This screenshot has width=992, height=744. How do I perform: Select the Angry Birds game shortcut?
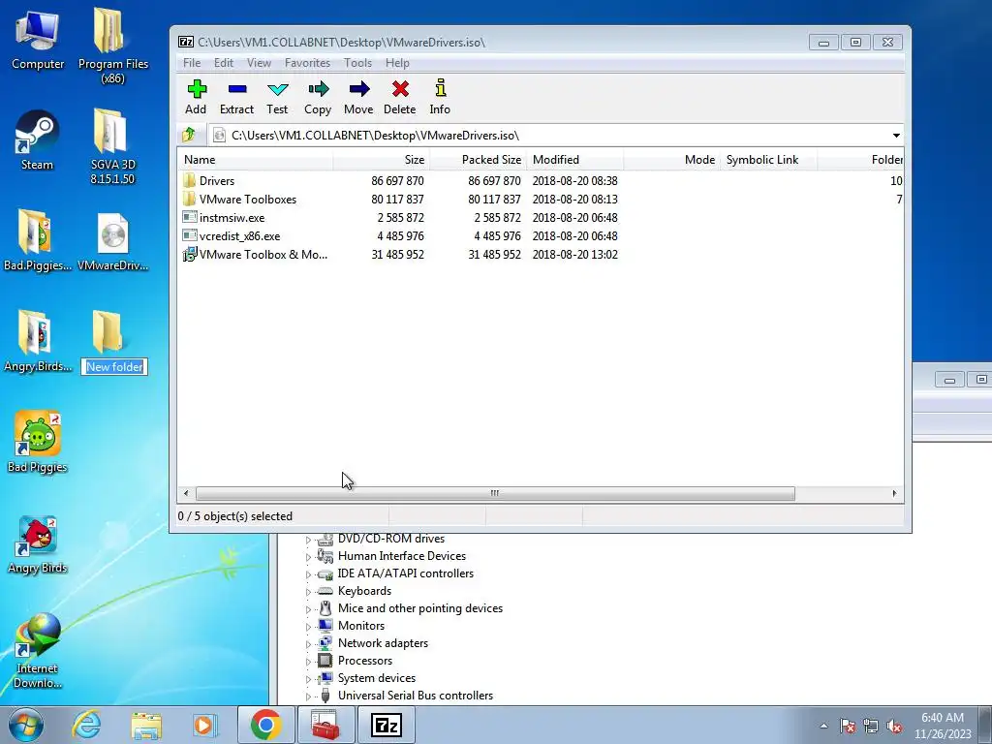(38, 544)
